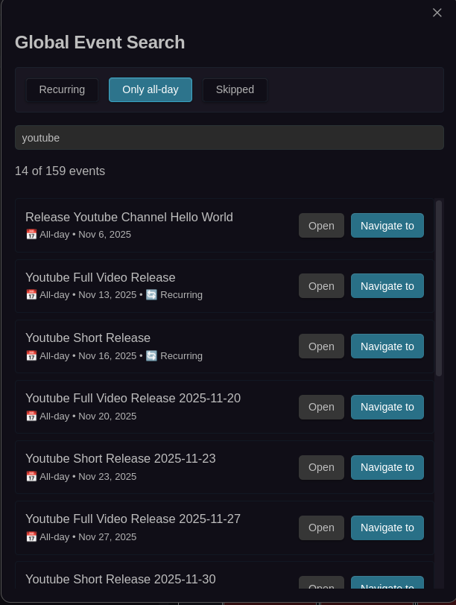Viewport: 456px width, 605px height.
Task: Open recurring Youtube Full Video Release event
Action: coord(321,286)
